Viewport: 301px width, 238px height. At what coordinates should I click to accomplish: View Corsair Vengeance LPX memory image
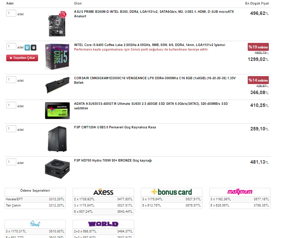[57, 85]
